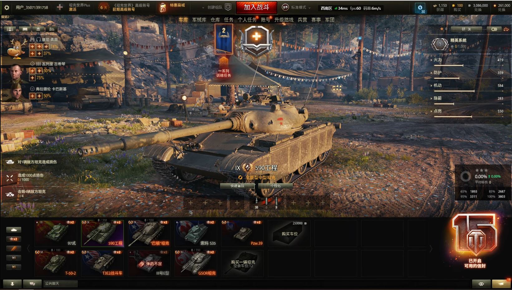This screenshot has width=512, height=290.
Task: Toggle the orange stripe carousel filter
Action: (x=14, y=248)
